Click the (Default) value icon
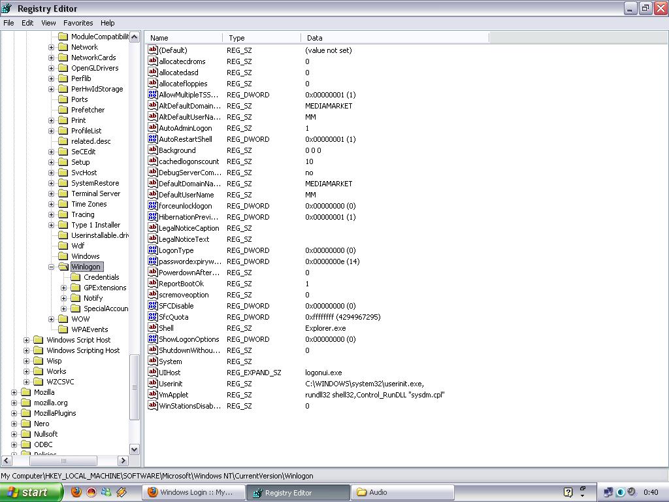The width and height of the screenshot is (669, 502). point(153,50)
